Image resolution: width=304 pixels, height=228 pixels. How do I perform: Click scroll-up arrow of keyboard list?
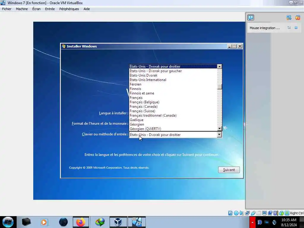pos(219,66)
